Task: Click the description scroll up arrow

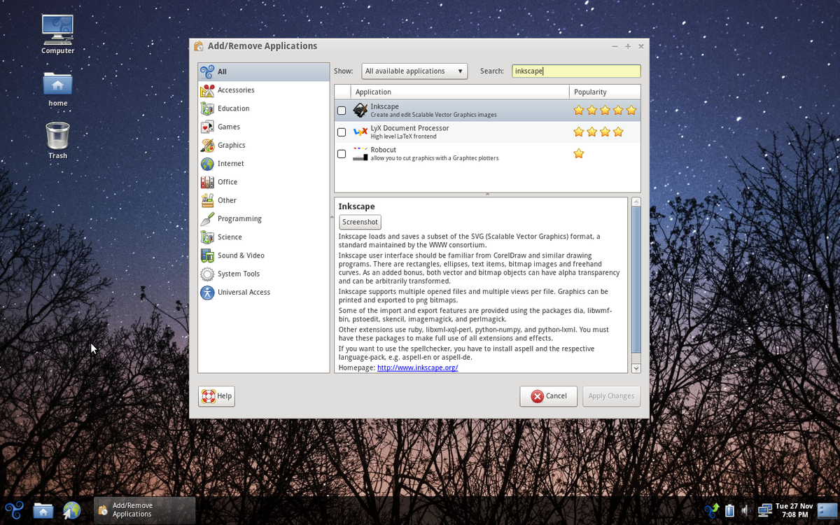Action: point(636,202)
